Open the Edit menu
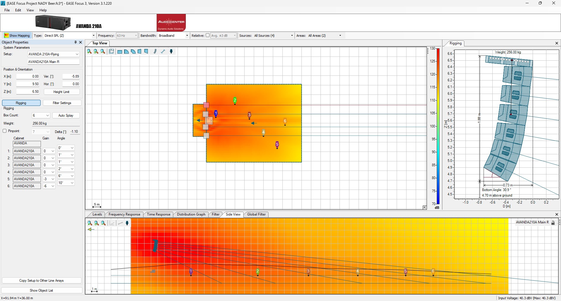 click(18, 10)
